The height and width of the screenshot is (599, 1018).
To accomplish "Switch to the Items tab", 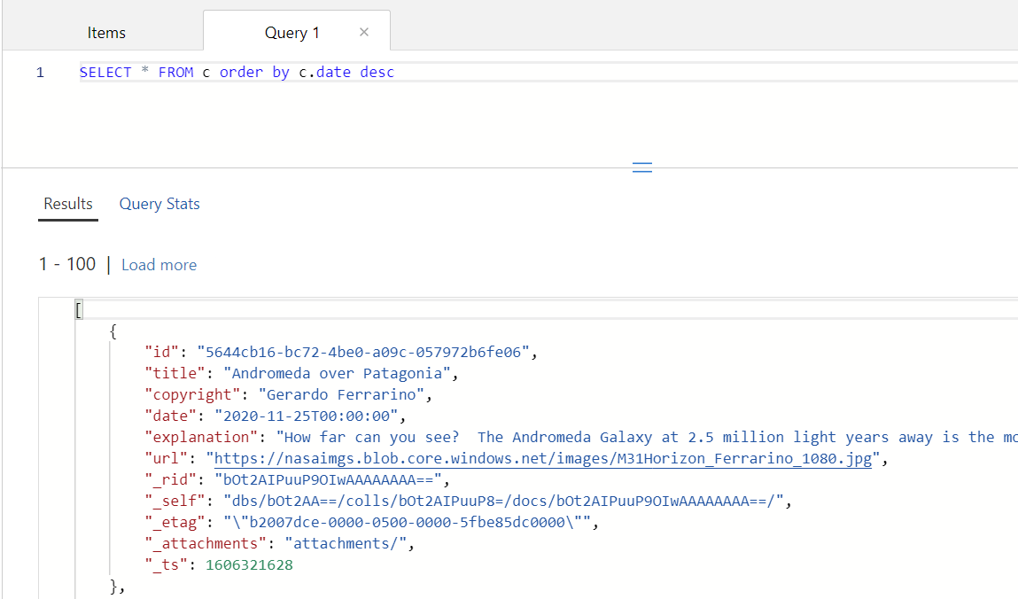I will point(106,33).
